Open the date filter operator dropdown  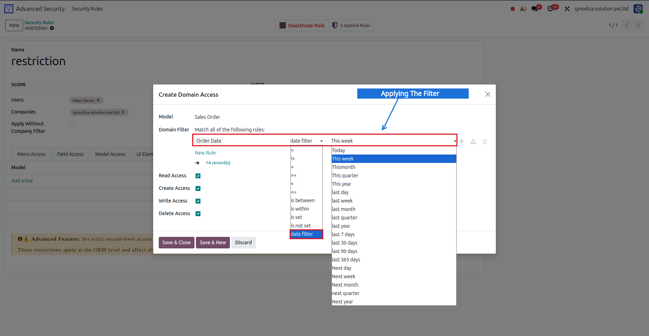(x=306, y=141)
